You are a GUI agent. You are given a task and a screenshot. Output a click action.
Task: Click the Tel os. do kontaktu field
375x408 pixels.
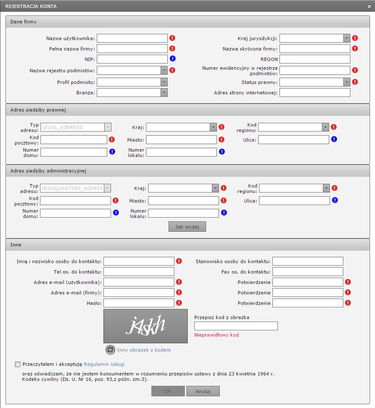click(139, 272)
